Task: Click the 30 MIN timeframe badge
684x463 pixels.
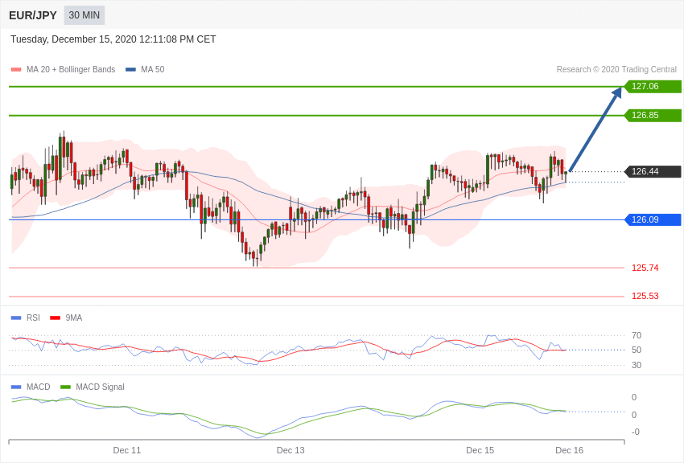Action: point(84,15)
